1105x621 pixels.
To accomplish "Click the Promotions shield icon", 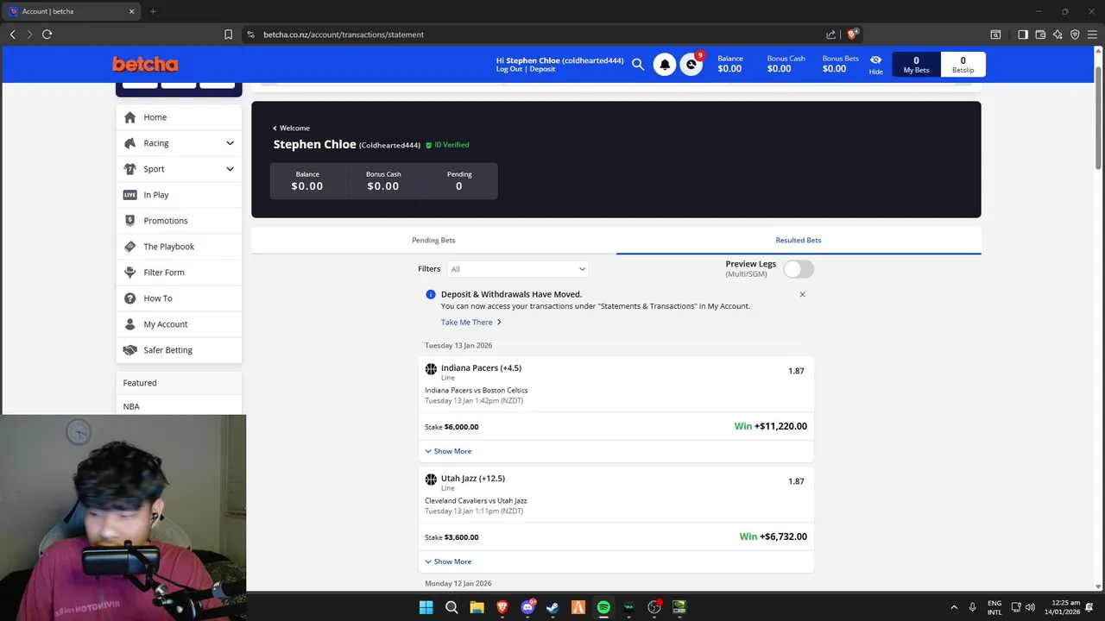I will click(x=130, y=221).
